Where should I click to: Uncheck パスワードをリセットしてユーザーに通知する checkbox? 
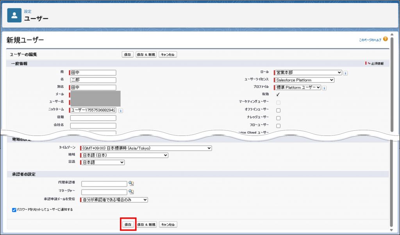click(x=14, y=210)
